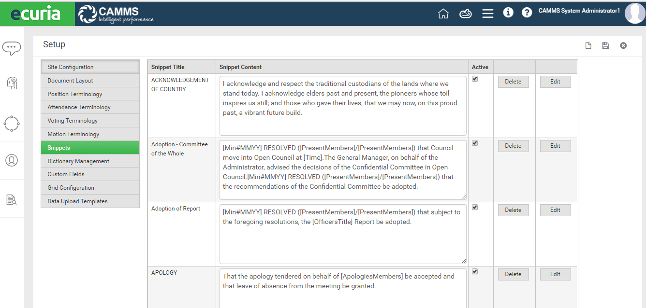Click the Adoption of Report content textarea

343,234
